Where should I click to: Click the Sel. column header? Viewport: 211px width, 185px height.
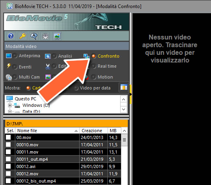click(x=10, y=131)
